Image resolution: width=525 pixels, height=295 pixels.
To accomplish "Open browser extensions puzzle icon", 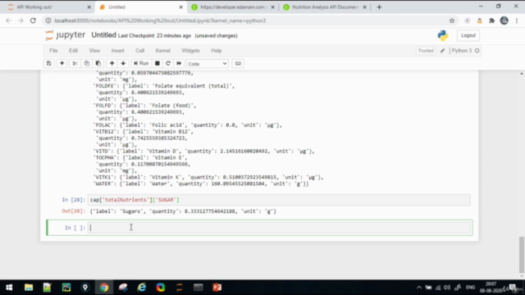I will pos(491,20).
